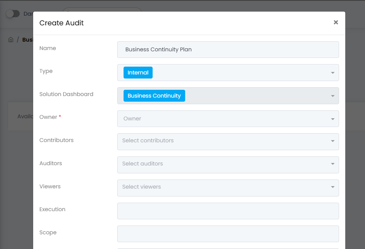Open the Select contributors dropdown
The width and height of the screenshot is (365, 249).
pyautogui.click(x=228, y=142)
